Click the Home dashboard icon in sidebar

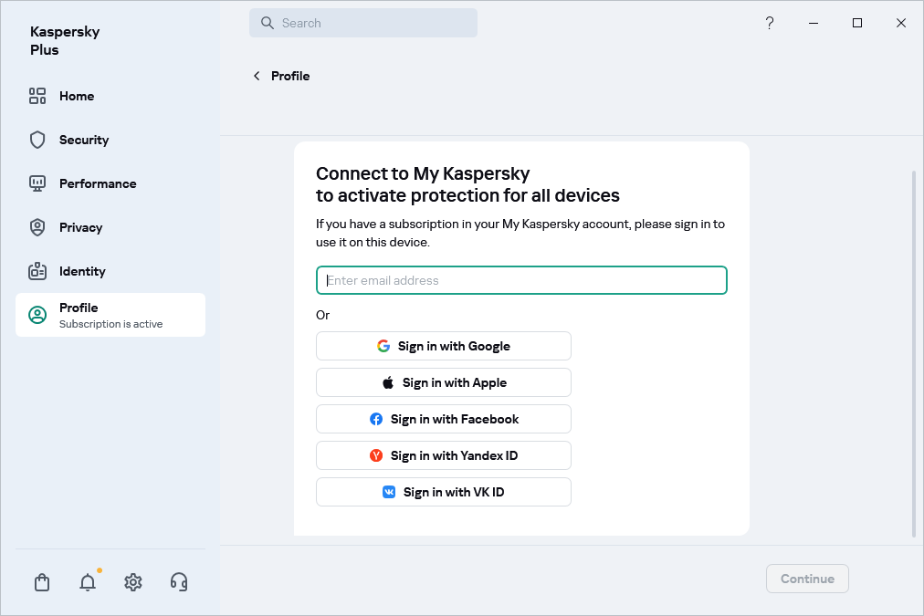click(37, 96)
